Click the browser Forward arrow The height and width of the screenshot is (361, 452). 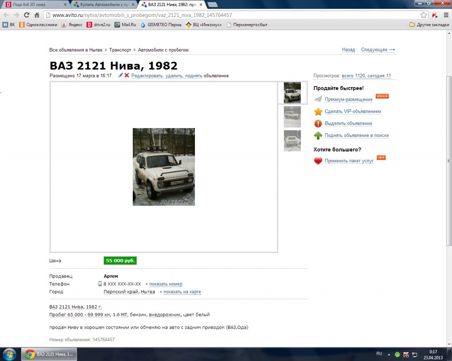click(16, 15)
